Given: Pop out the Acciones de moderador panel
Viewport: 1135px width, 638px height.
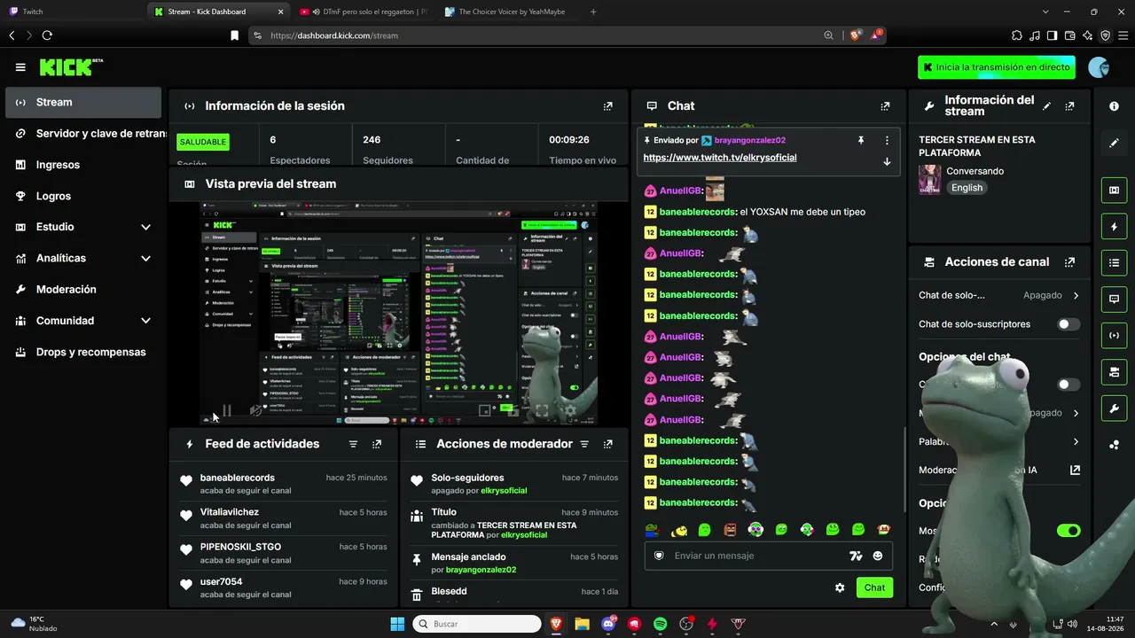Looking at the screenshot, I should (607, 444).
